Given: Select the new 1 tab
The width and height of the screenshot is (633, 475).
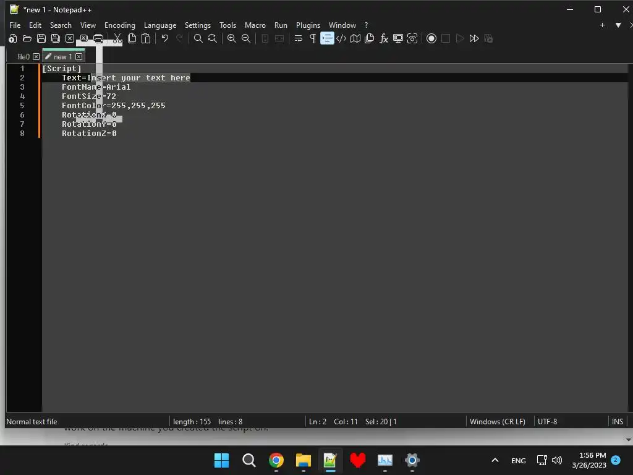Looking at the screenshot, I should tap(62, 56).
